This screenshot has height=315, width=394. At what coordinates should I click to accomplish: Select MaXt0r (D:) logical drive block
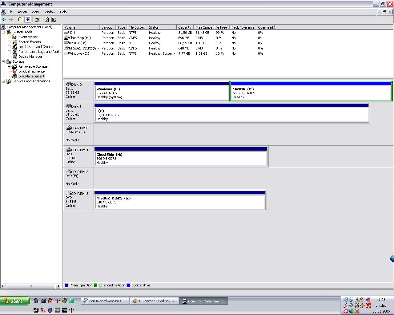(x=311, y=91)
